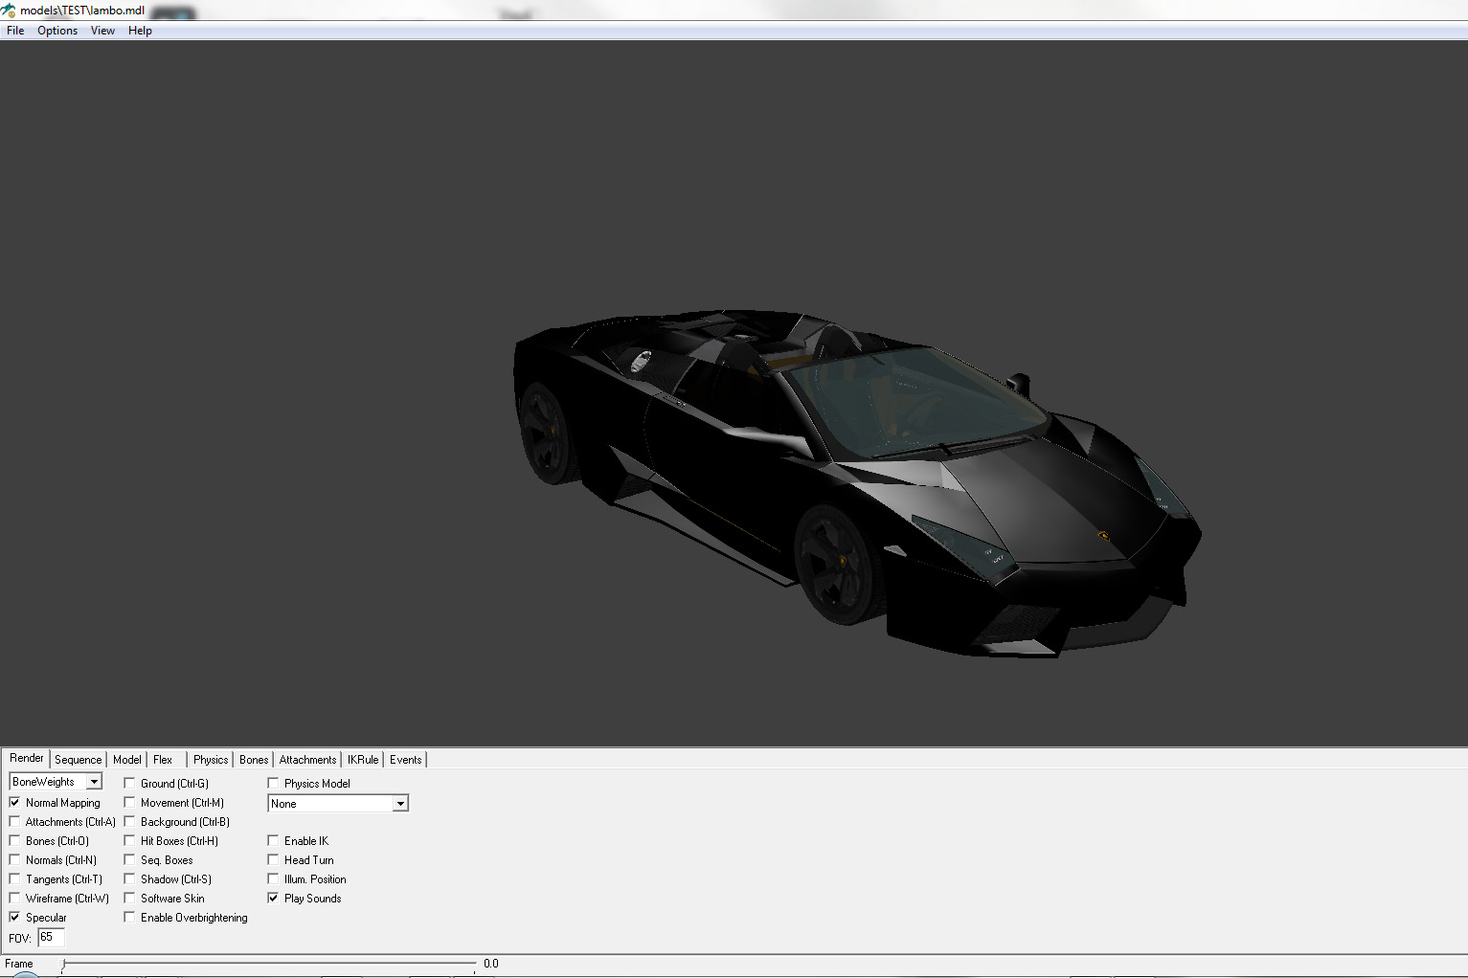The image size is (1468, 978).
Task: Click the Frame slider track
Action: coord(268,963)
